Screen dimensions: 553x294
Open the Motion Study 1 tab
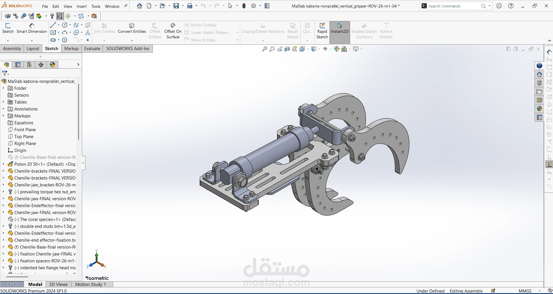[91, 284]
